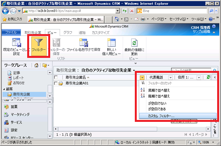Screen dimensions: 221x146
Task: Open the 取引先企業A01 record link
Action: (77, 83)
